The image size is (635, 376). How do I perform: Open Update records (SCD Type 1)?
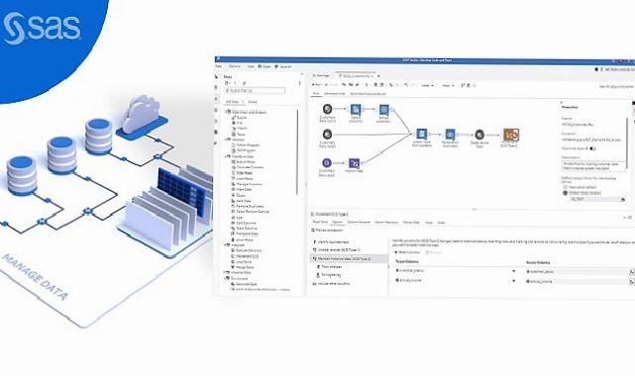pyautogui.click(x=336, y=250)
